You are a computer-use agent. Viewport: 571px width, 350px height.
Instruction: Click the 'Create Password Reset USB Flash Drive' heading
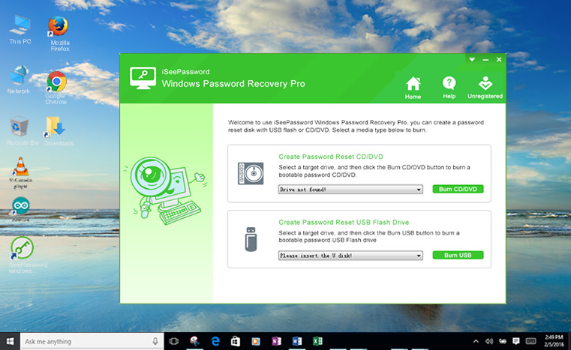[344, 223]
